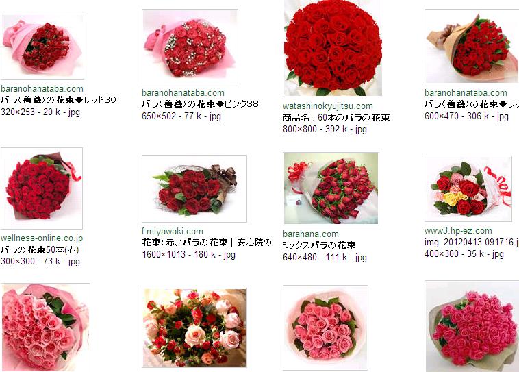
Task: Open the small pink rose bouquet on white
Action: click(x=325, y=327)
